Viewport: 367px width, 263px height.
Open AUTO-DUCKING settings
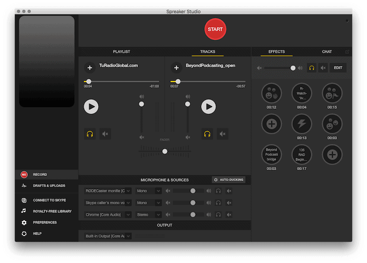click(x=228, y=180)
